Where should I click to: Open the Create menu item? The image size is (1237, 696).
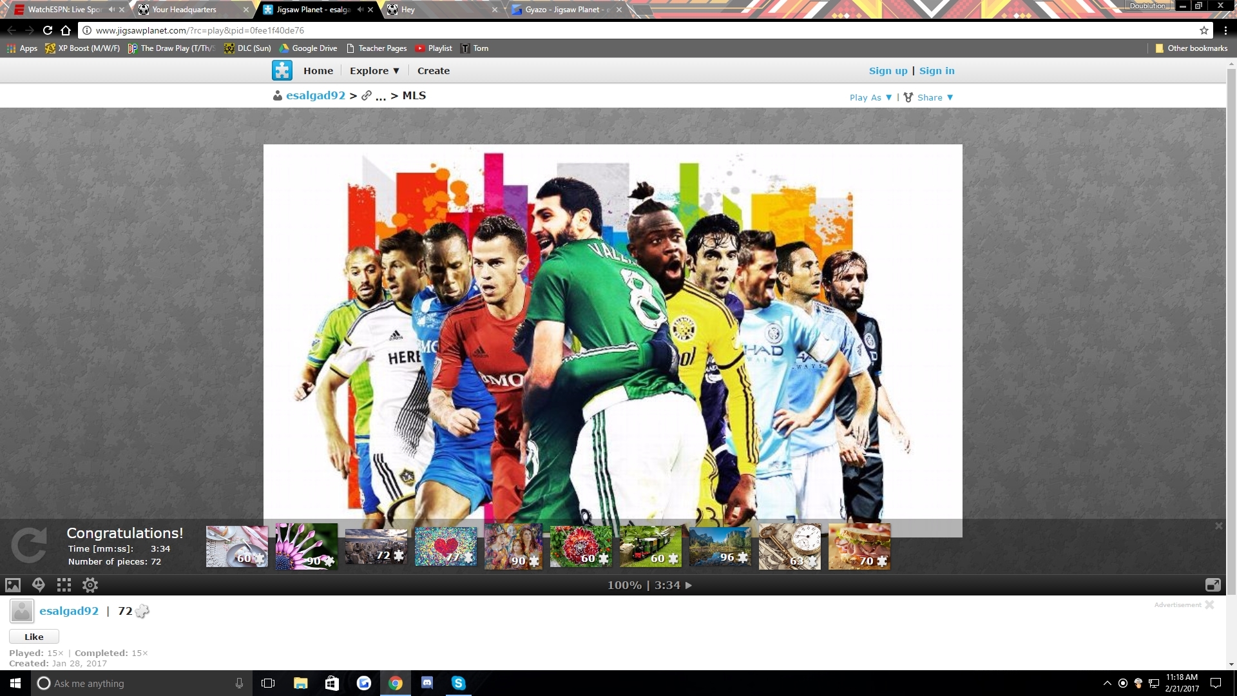433,71
